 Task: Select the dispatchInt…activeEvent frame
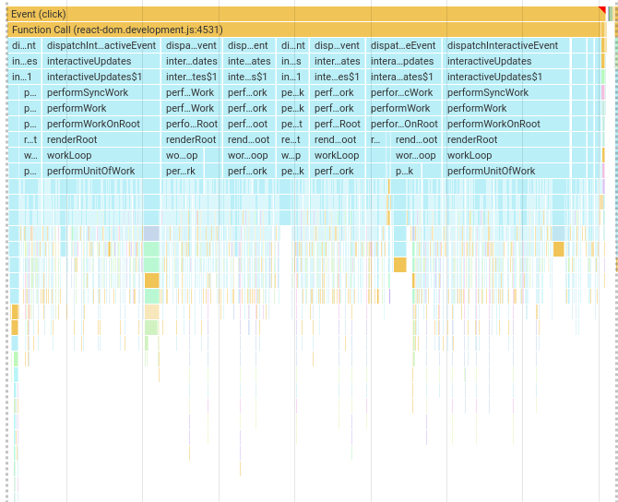tap(101, 45)
